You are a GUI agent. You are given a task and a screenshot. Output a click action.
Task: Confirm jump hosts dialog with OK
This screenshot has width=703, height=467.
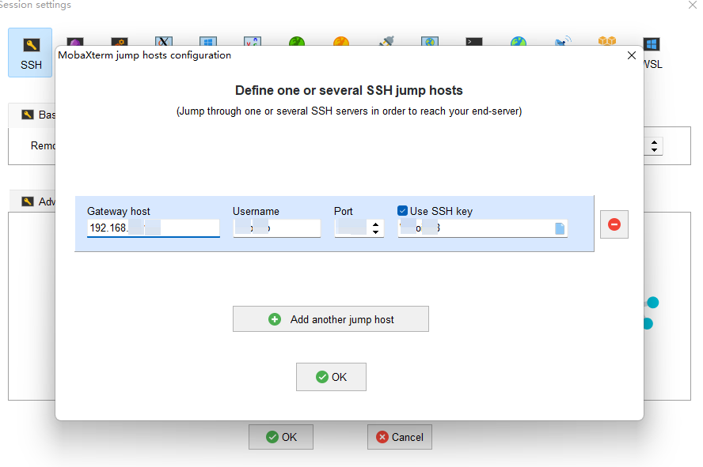click(x=332, y=377)
